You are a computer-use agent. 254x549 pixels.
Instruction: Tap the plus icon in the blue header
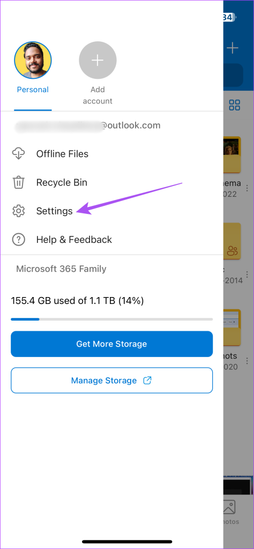(x=233, y=48)
